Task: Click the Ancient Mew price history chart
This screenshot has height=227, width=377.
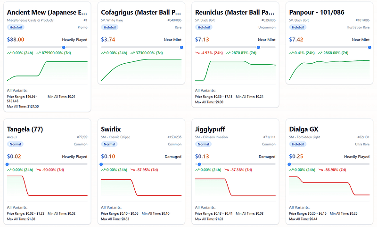Action: 48,71
